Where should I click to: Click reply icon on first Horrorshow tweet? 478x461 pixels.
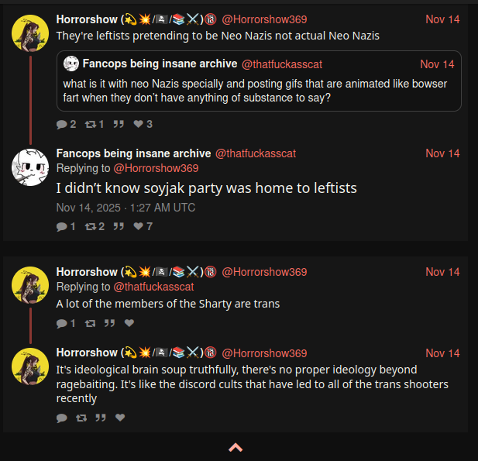click(62, 124)
